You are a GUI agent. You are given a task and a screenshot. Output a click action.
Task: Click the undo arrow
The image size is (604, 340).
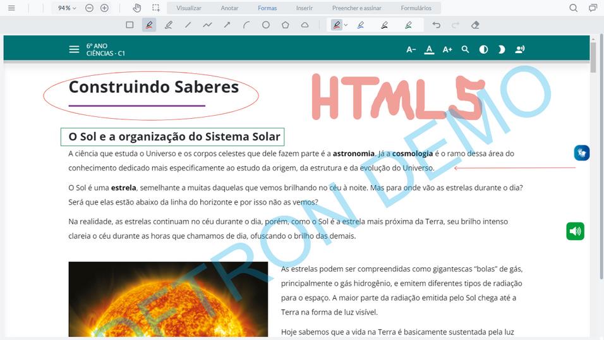[x=436, y=25]
